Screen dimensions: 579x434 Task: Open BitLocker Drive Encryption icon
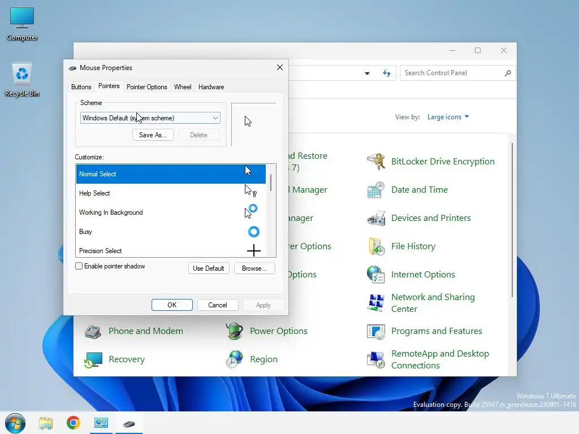coord(376,161)
